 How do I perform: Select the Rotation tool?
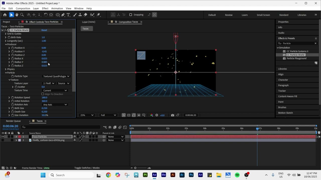(x=46, y=15)
